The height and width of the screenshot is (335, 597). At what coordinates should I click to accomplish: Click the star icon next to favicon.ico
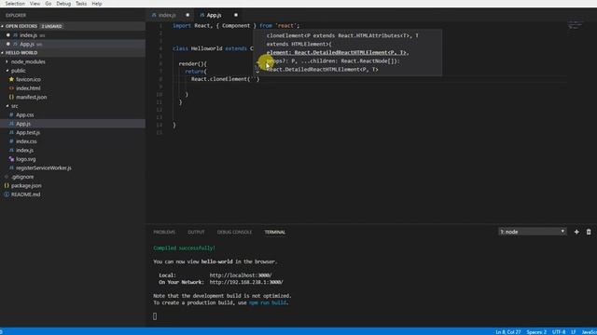point(11,79)
